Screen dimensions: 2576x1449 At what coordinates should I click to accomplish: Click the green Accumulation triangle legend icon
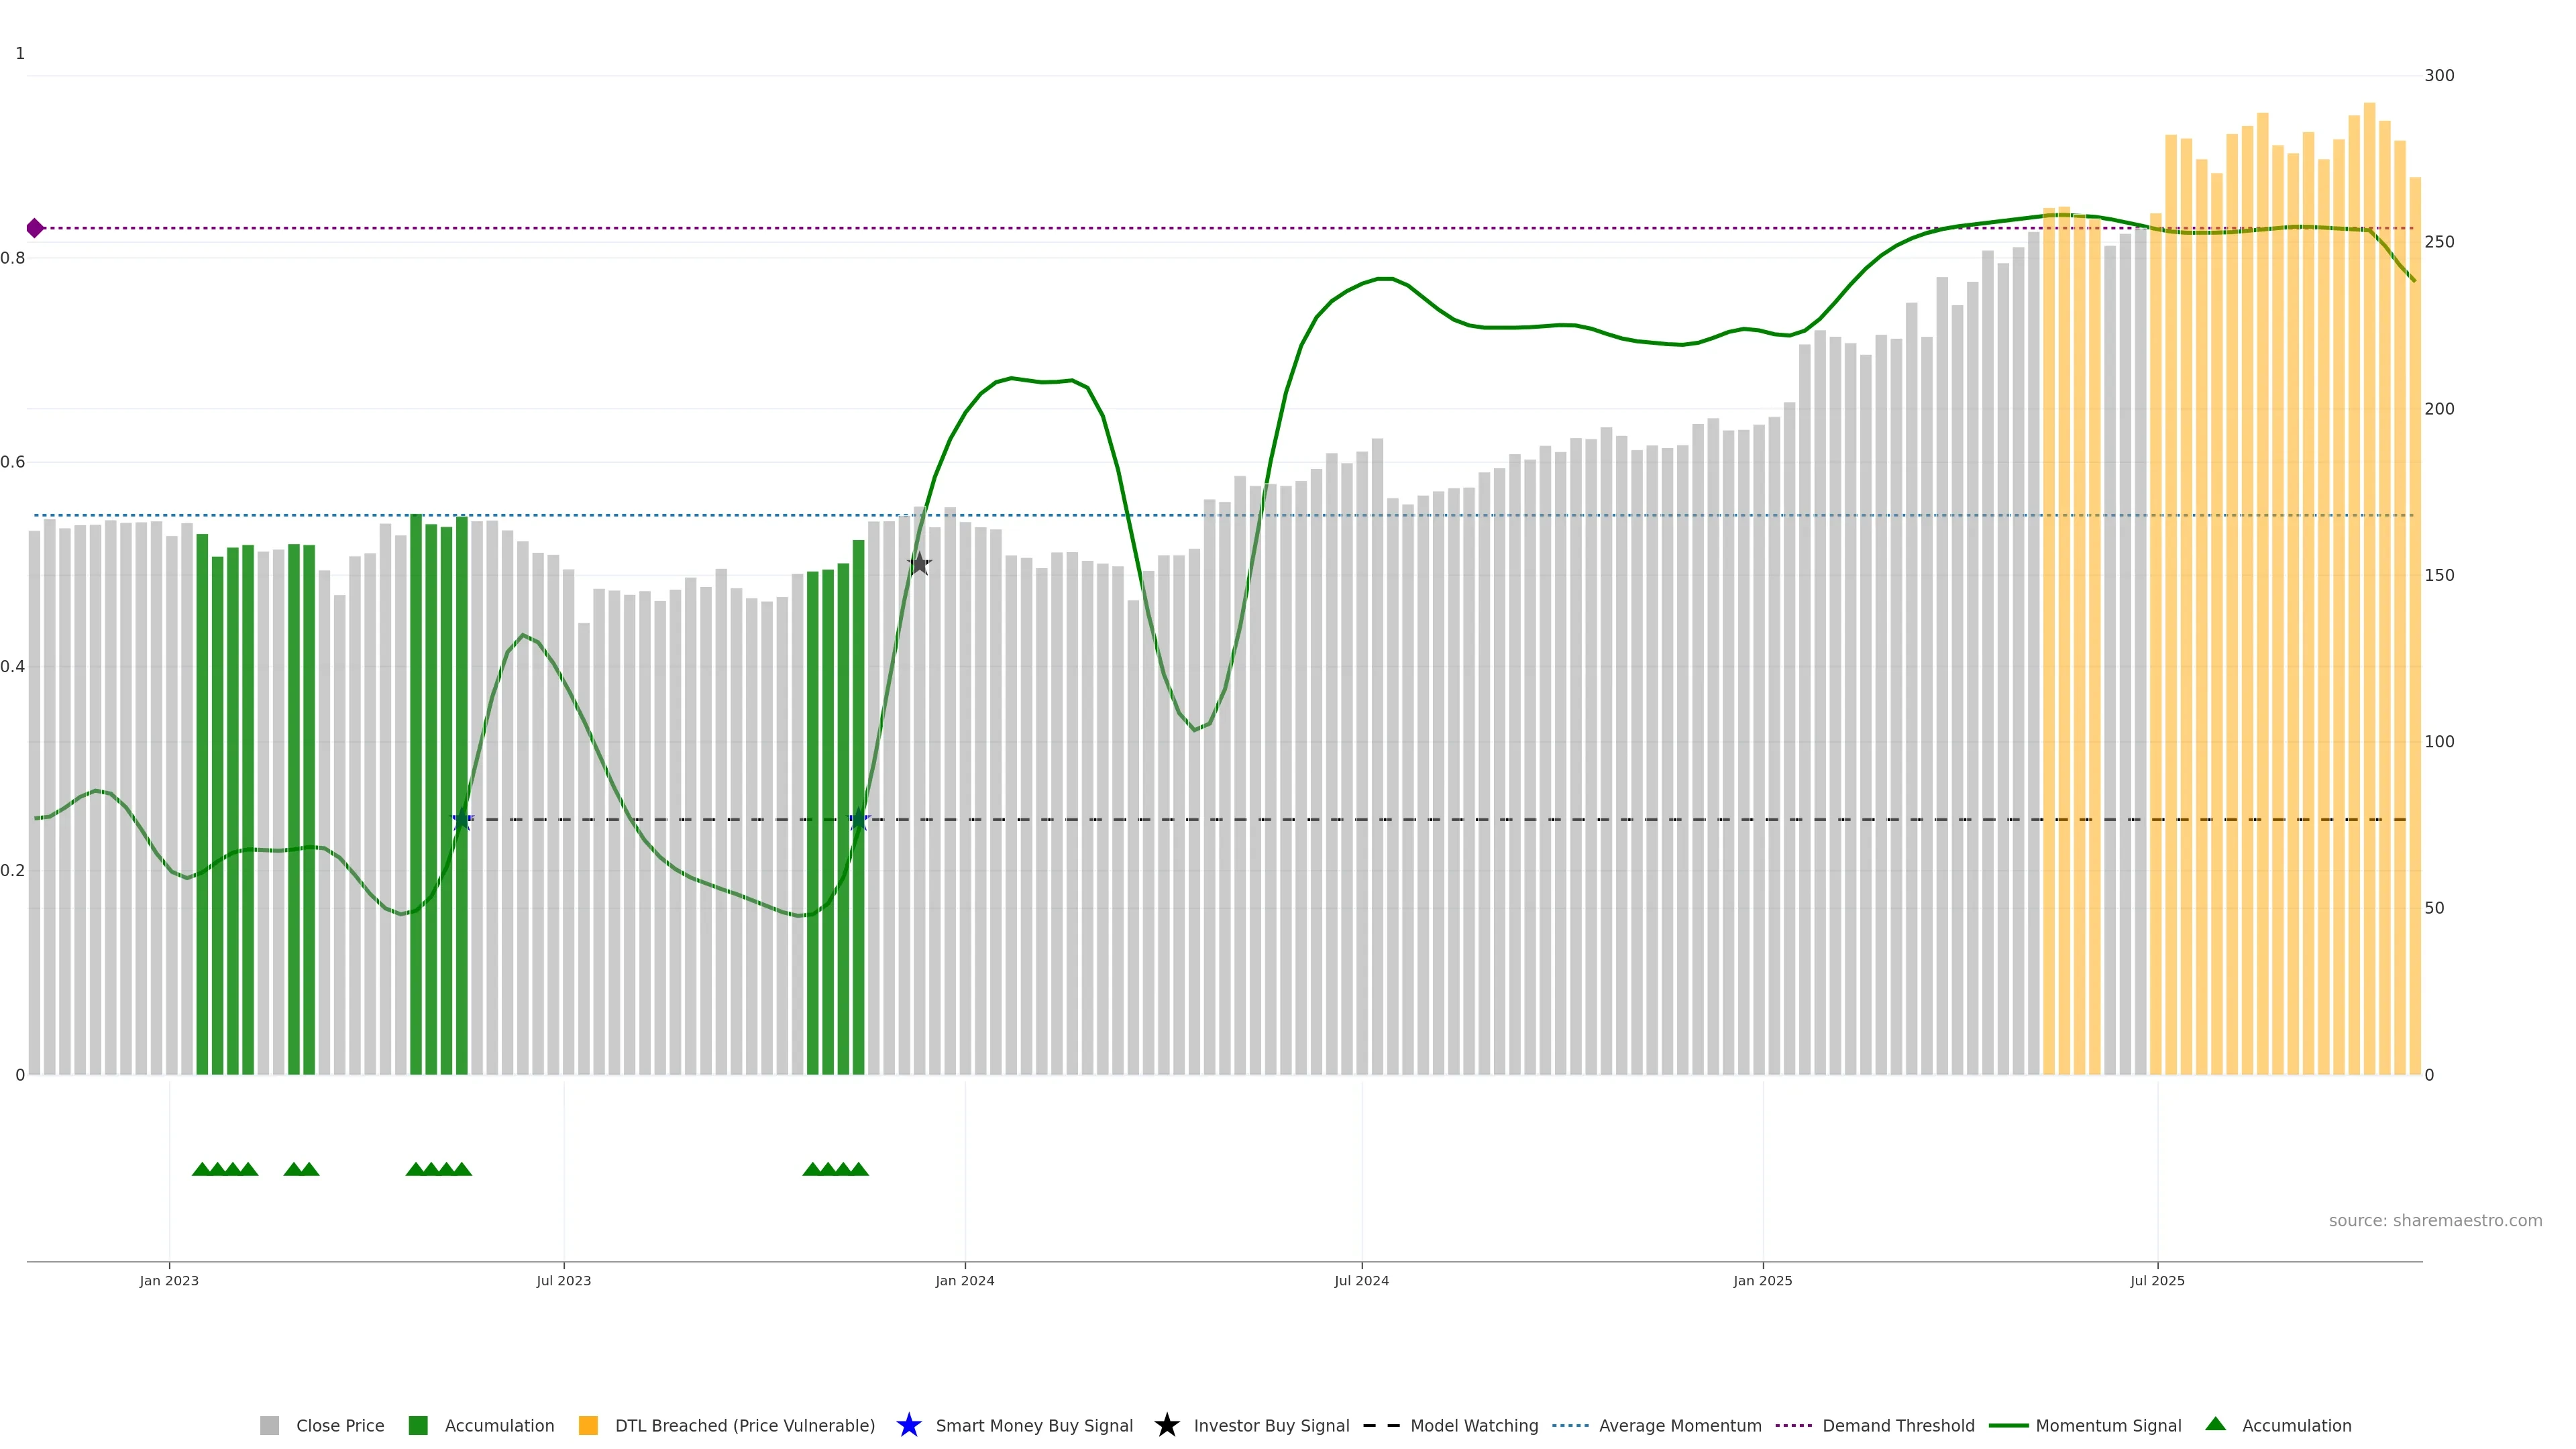(2215, 1424)
